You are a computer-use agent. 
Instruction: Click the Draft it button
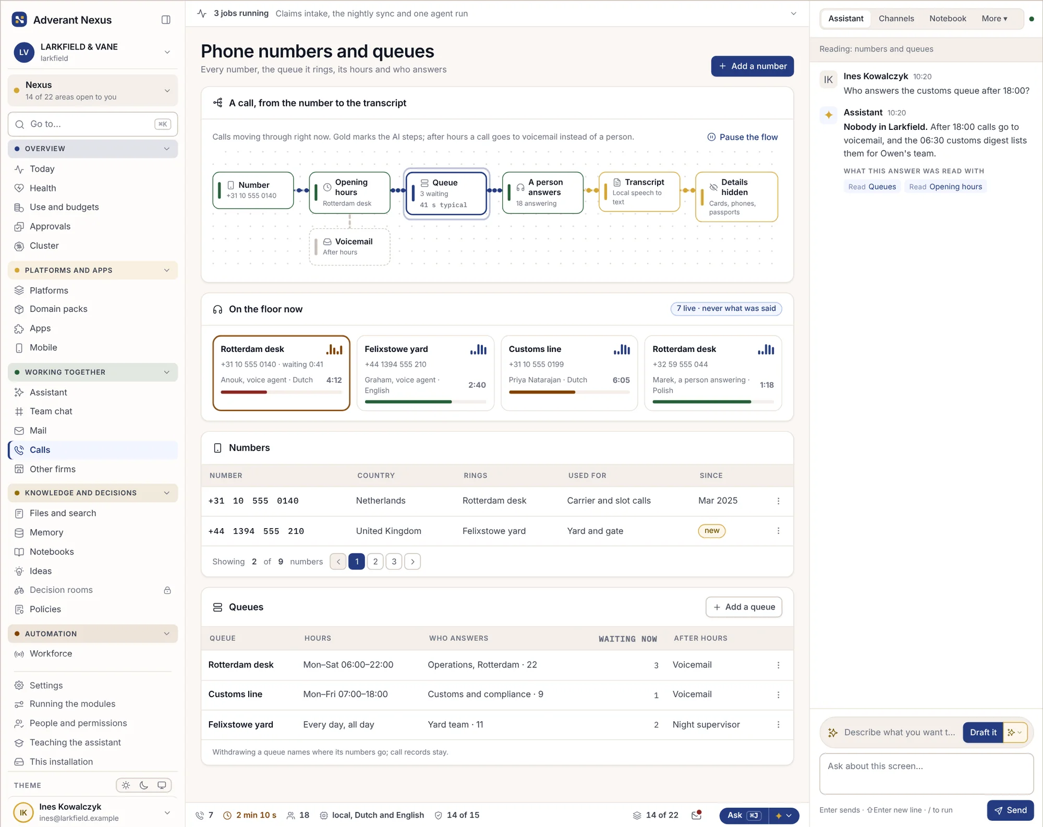[x=983, y=733]
